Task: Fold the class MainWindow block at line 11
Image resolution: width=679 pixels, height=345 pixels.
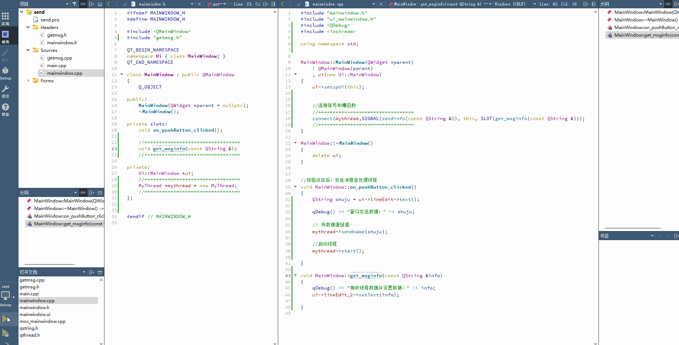Action: click(x=122, y=74)
